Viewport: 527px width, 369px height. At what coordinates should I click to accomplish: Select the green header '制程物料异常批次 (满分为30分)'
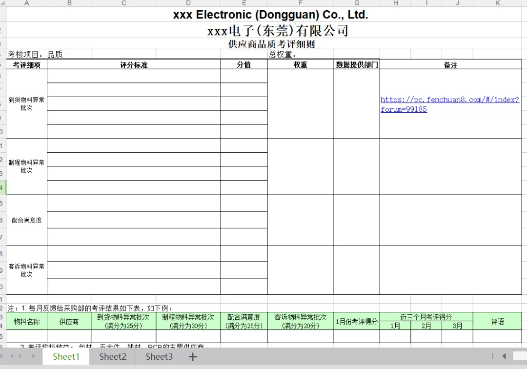coord(188,322)
